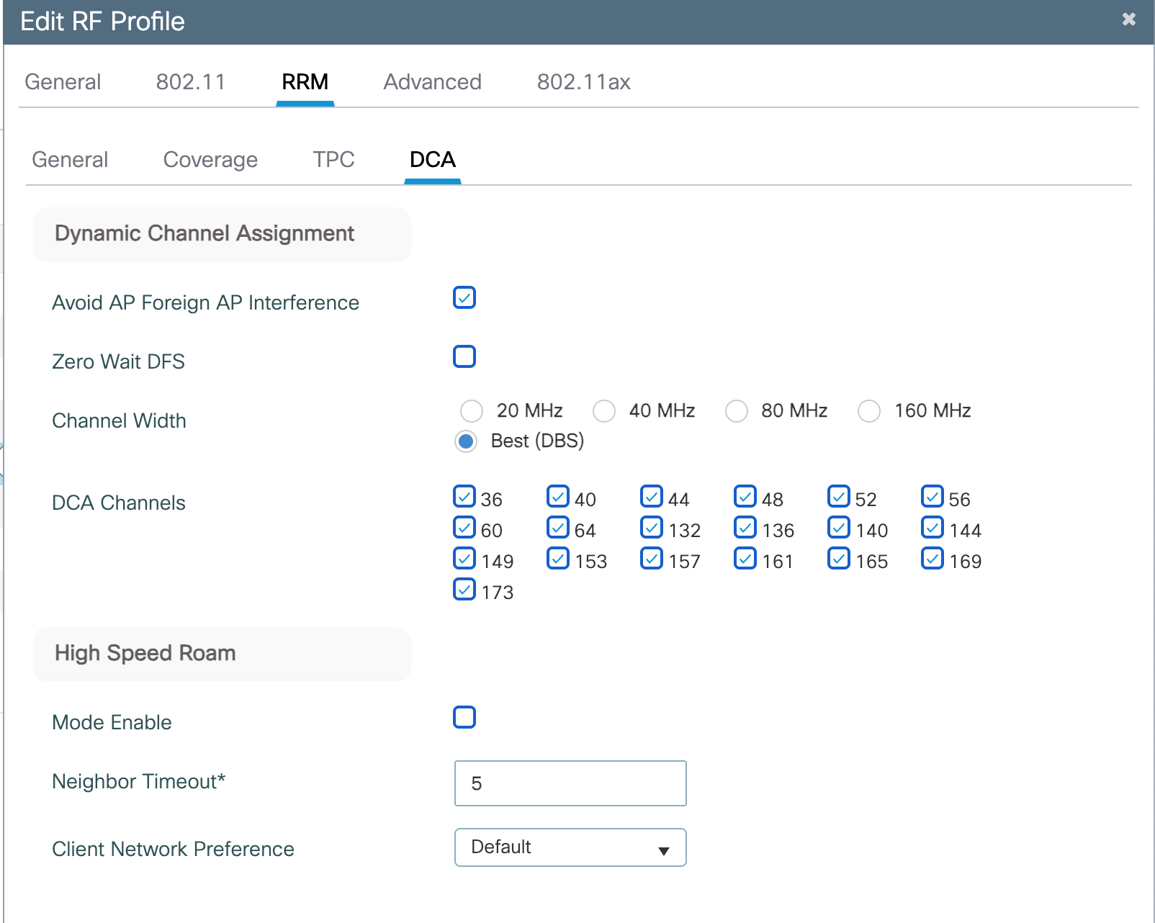Screen dimensions: 1155x923
Task: Disable DCA channel 144
Action: click(932, 528)
